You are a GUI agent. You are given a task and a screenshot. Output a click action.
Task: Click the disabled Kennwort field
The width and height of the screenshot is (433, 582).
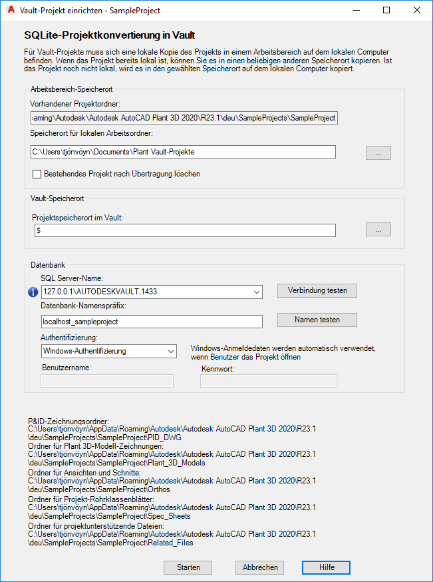pyautogui.click(x=269, y=381)
